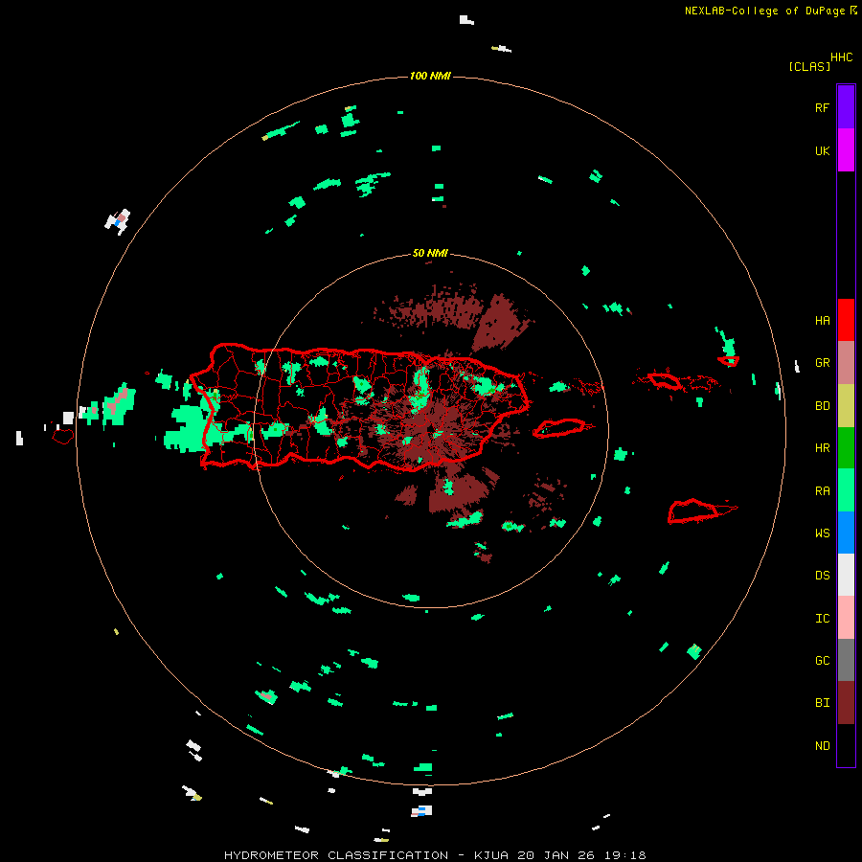
Task: Click the RF legend label
Action: point(822,107)
